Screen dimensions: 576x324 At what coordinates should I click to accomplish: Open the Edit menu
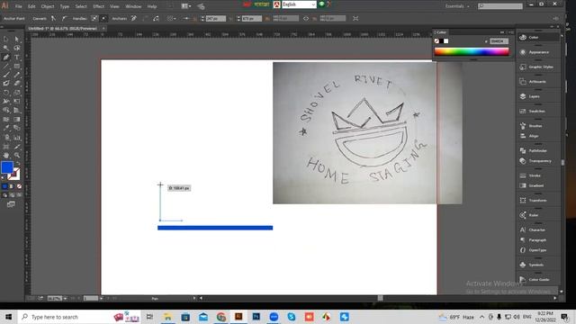tap(31, 6)
